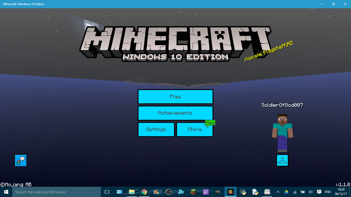Click the ENG language indicator
The image size is (351, 197).
[x=328, y=192]
